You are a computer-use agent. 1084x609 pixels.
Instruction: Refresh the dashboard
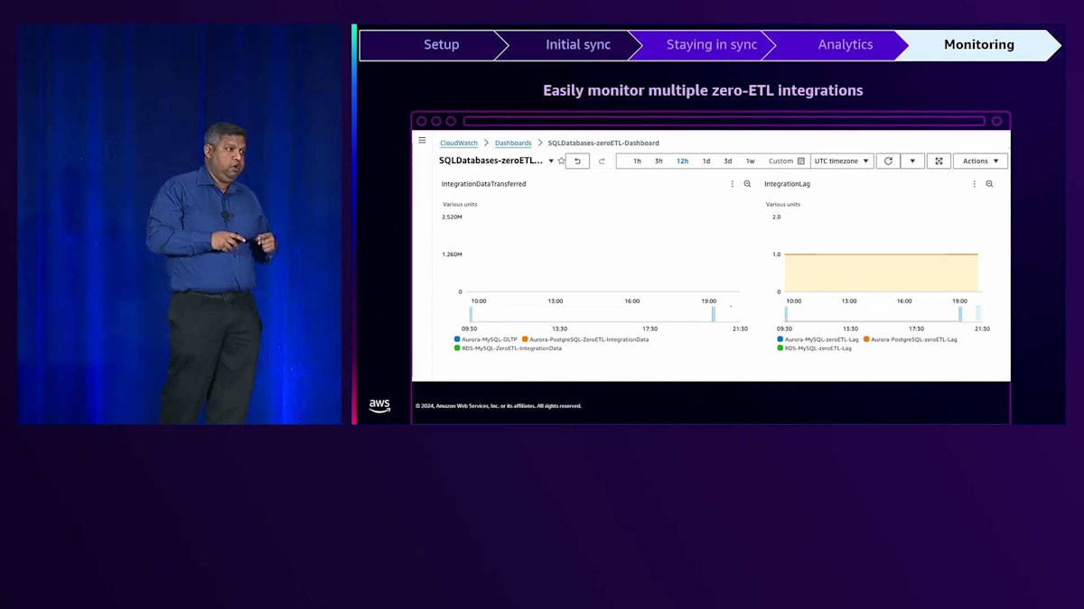[888, 161]
